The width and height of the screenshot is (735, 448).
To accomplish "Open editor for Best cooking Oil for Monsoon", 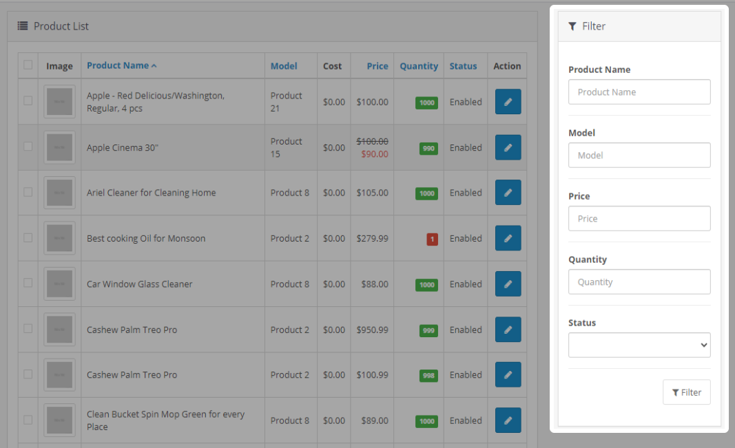I will pyautogui.click(x=508, y=238).
